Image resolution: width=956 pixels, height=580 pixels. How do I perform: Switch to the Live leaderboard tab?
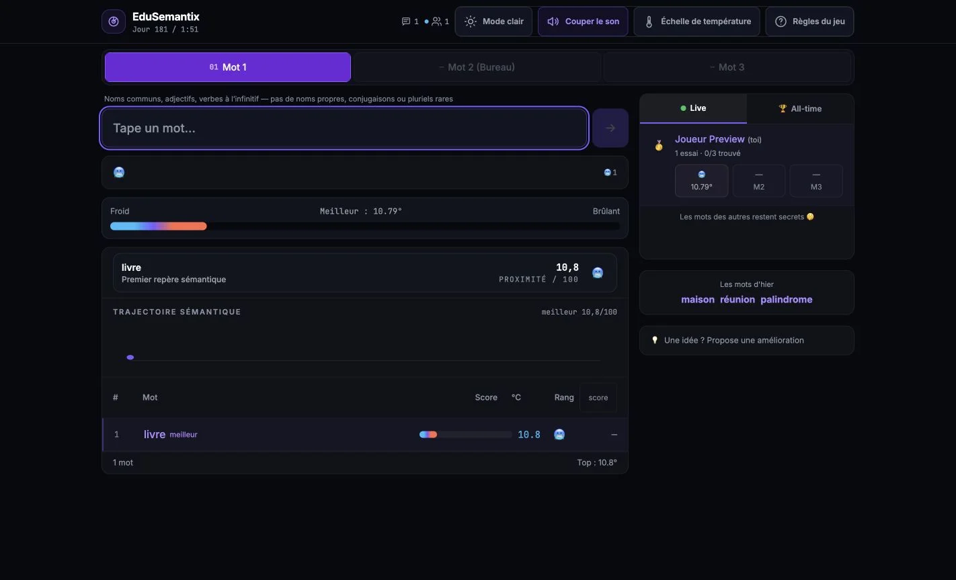[693, 108]
